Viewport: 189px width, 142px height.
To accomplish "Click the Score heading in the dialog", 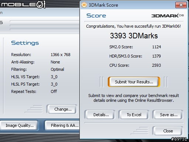I will (x=96, y=15).
